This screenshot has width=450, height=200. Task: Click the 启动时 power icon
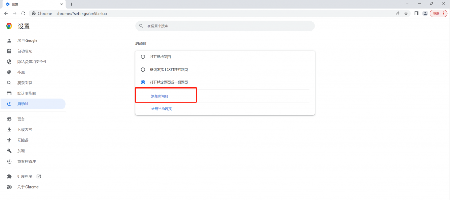(9, 104)
